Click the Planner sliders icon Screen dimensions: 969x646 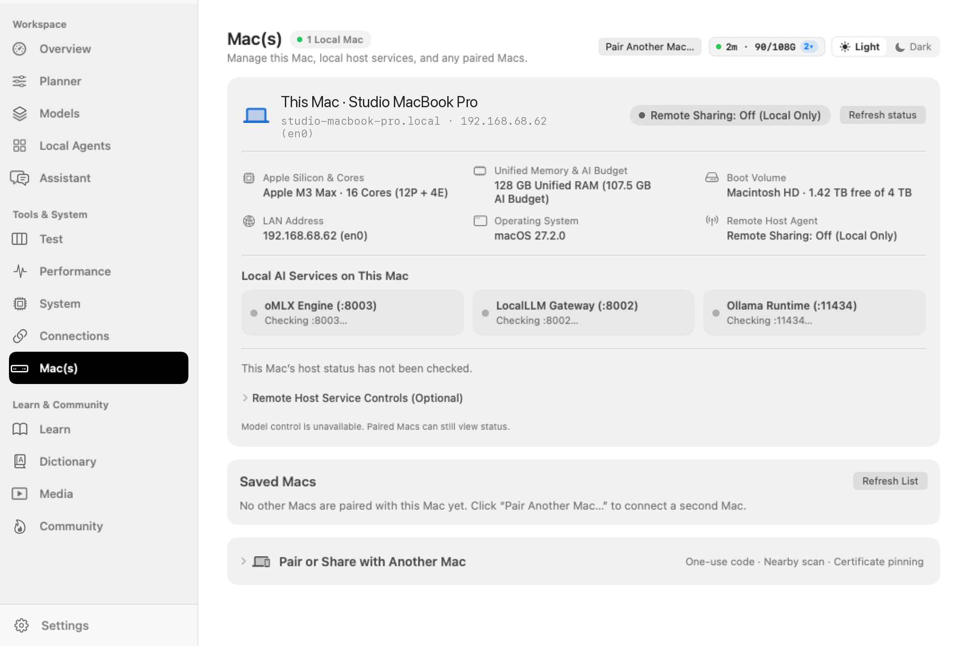[19, 81]
